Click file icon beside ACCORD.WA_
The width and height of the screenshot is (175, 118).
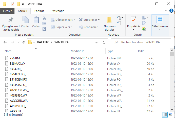point(7,101)
